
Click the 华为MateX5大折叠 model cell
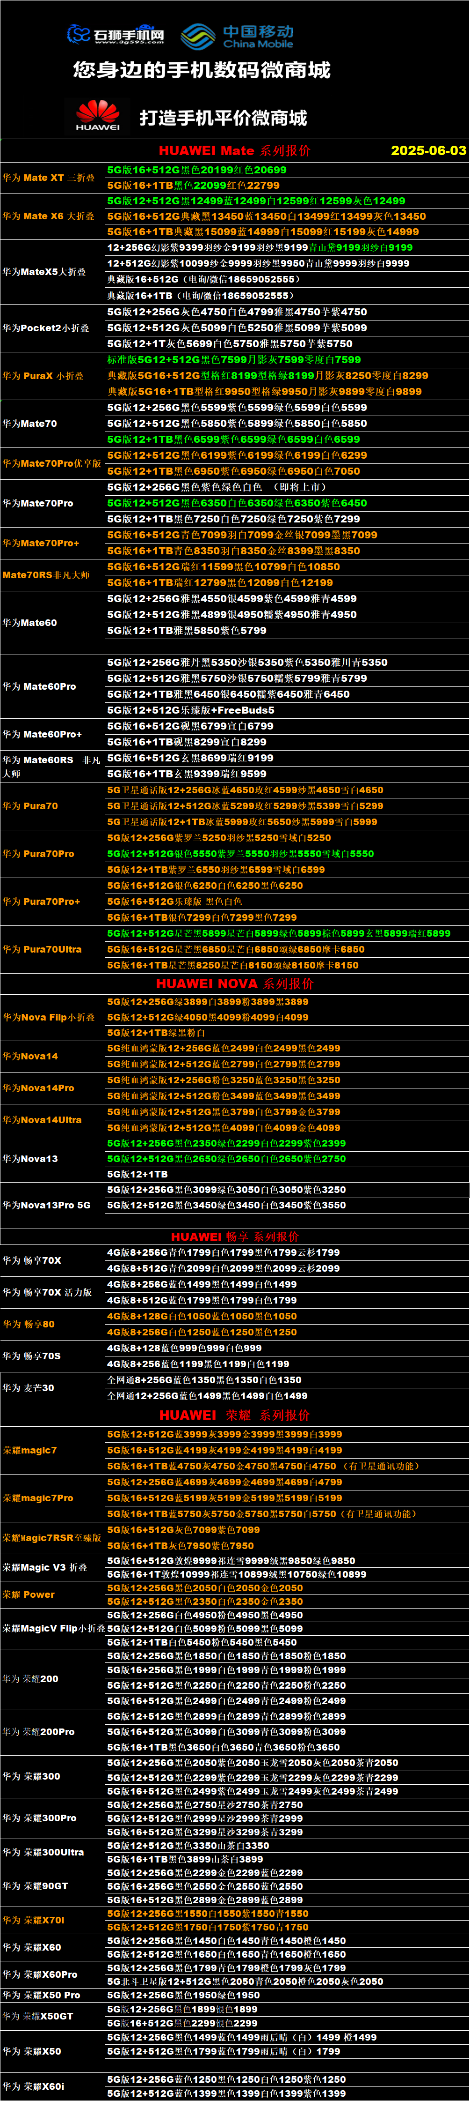[53, 272]
